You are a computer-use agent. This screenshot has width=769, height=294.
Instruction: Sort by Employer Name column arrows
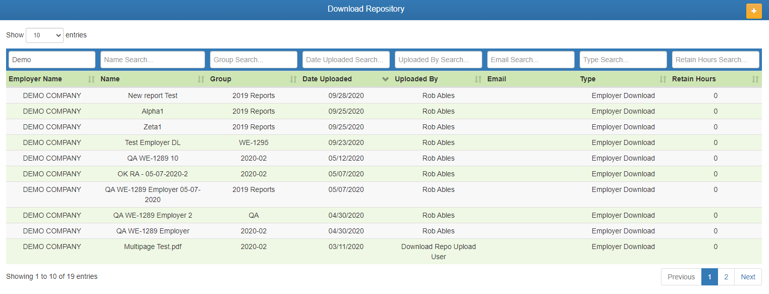(91, 79)
